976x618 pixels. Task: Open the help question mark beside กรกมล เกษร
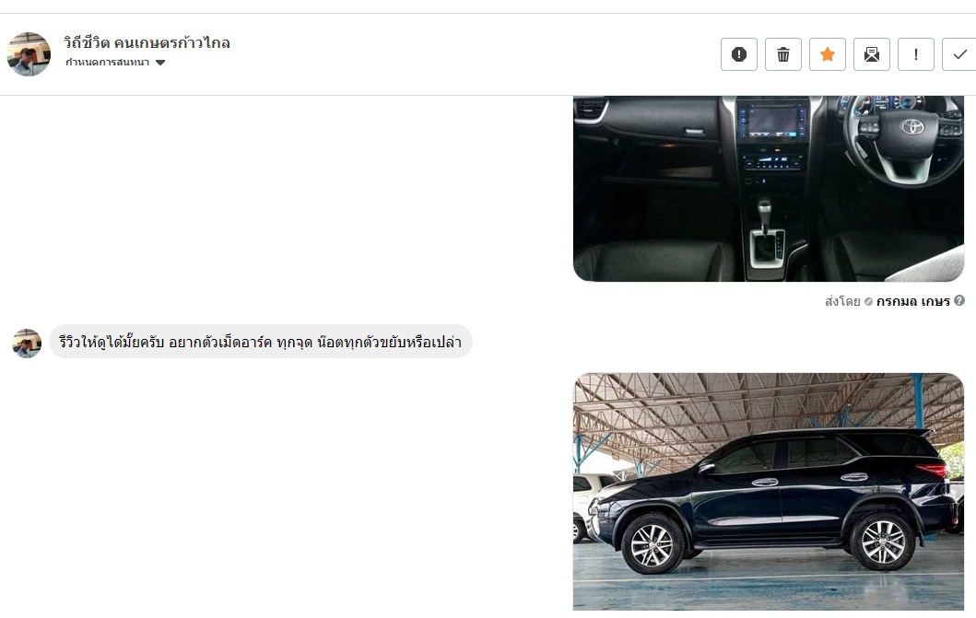[959, 301]
